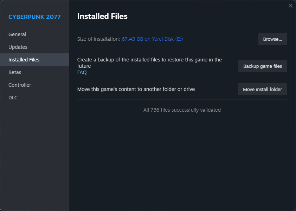296x211 pixels.
Task: Go to the Betas tab
Action: tap(15, 72)
